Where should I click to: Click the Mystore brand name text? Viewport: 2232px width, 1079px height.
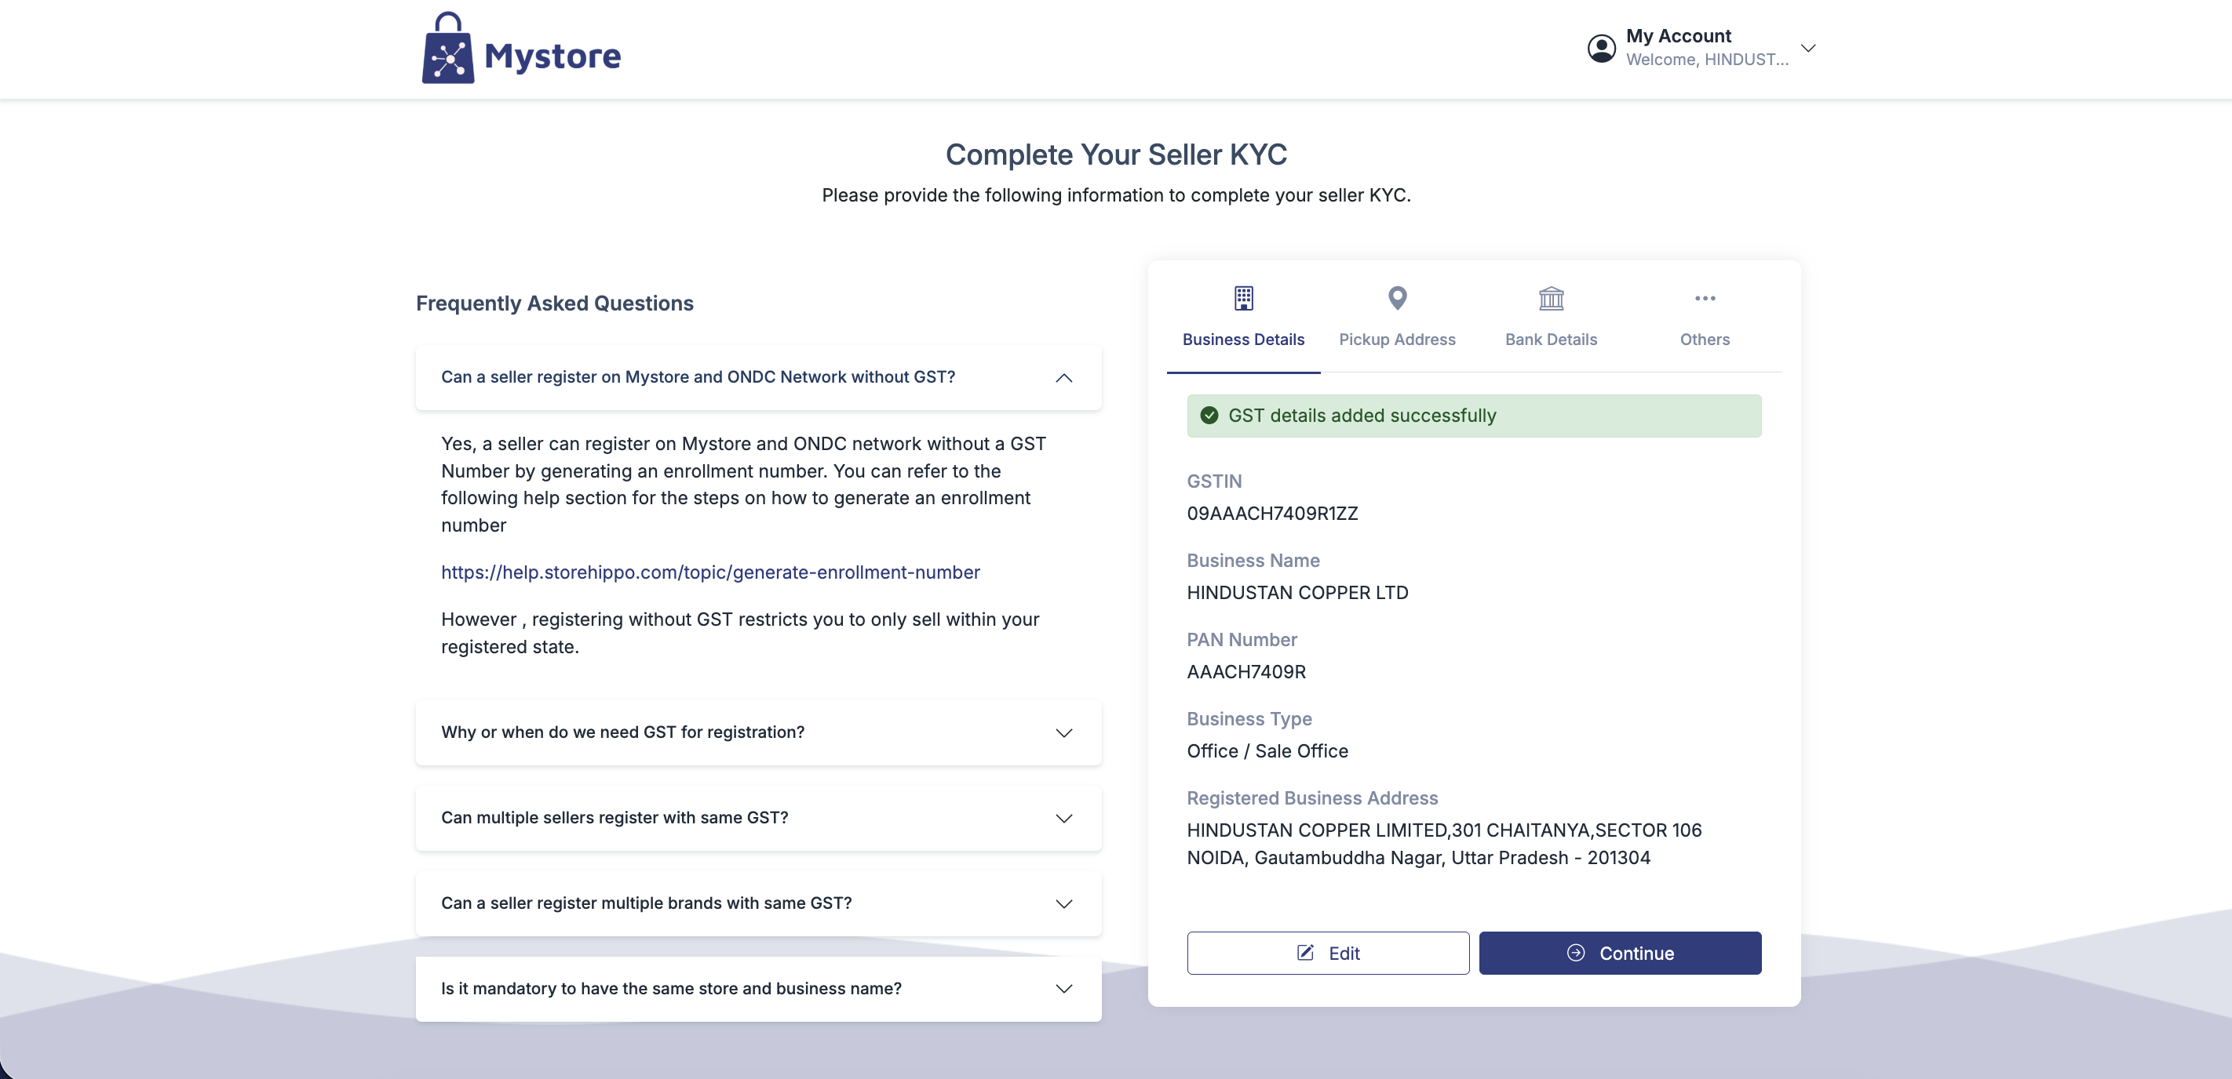[x=552, y=56]
